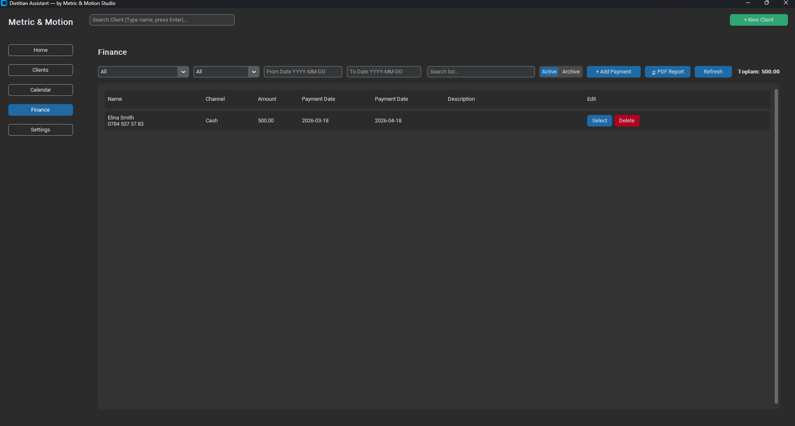Image resolution: width=795 pixels, height=426 pixels.
Task: Click the Elina Smith name cell
Action: point(126,121)
